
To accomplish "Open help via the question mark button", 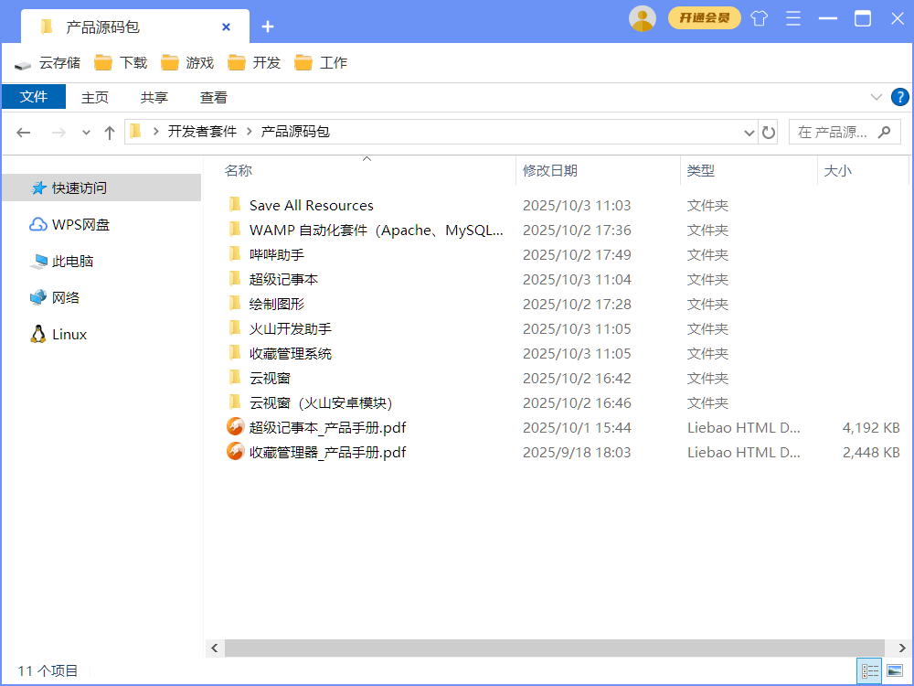I will (900, 97).
